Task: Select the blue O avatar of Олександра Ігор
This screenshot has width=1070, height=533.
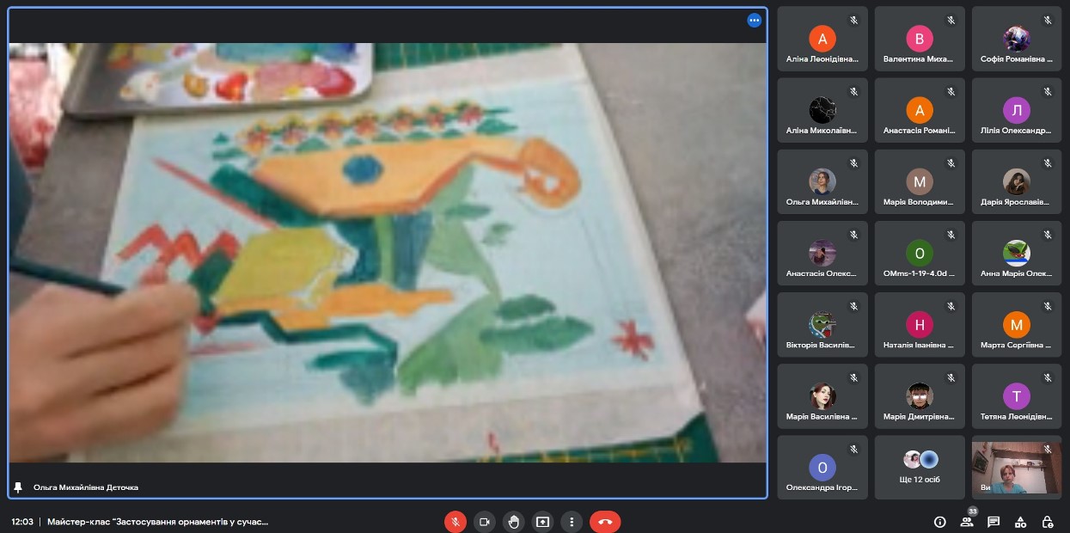Action: (822, 467)
